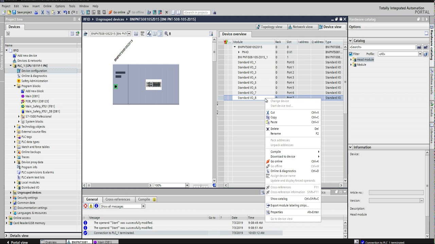Switch to the Cross-references tab
435x244 pixels.
coord(118,199)
